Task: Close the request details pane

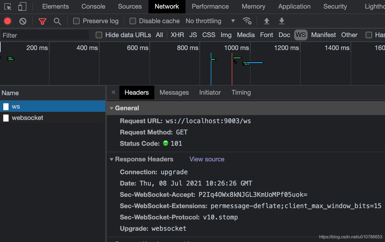Action: point(113,92)
